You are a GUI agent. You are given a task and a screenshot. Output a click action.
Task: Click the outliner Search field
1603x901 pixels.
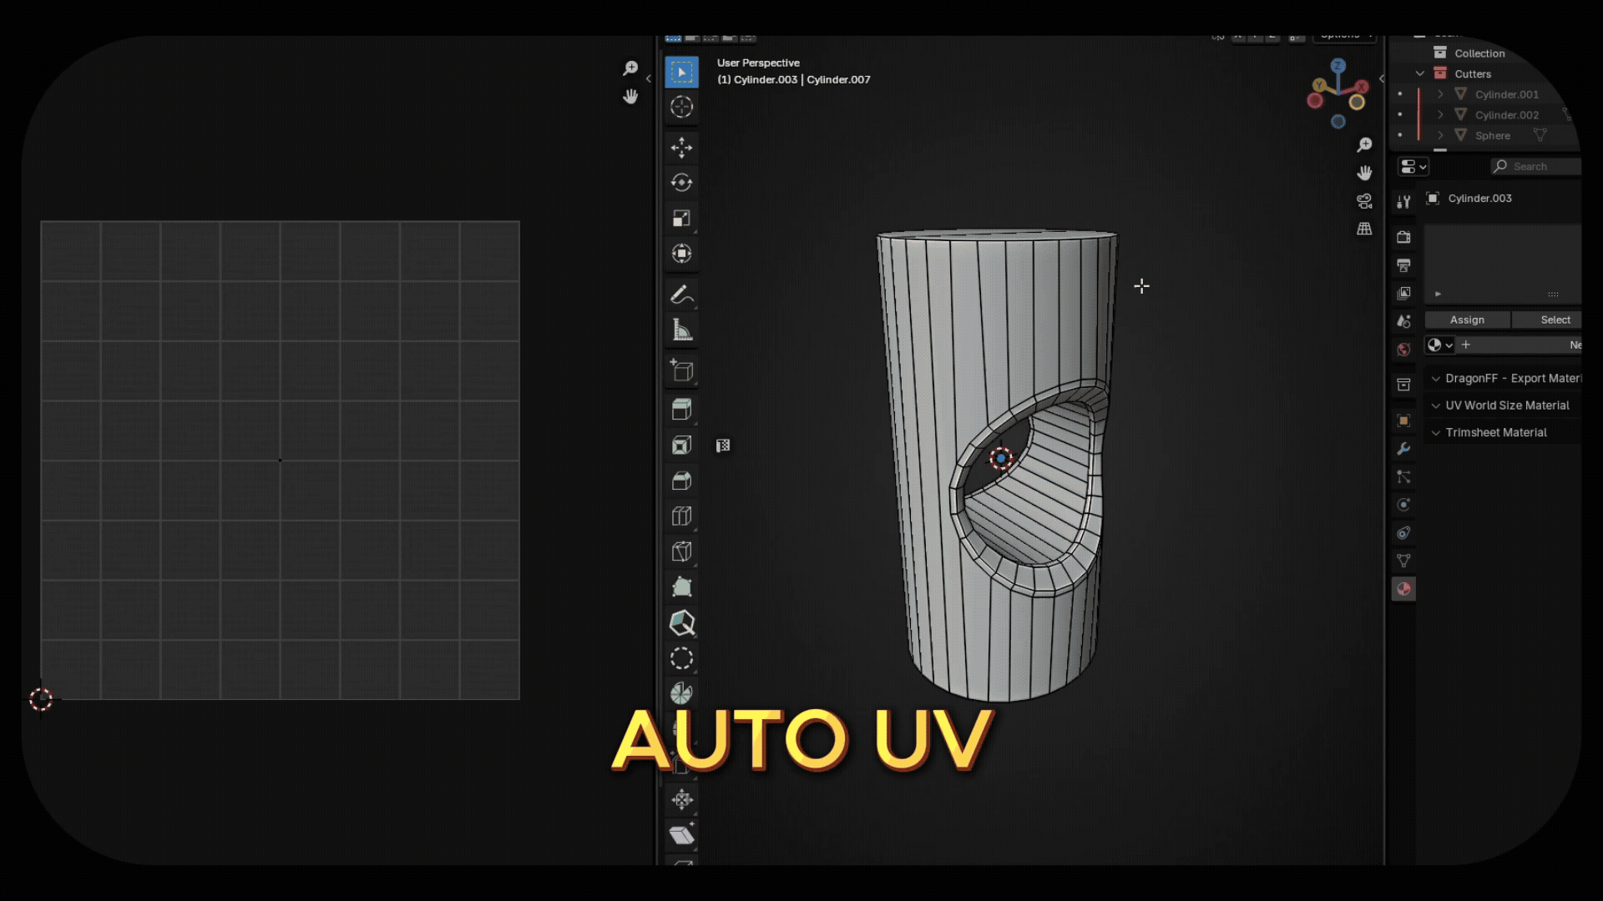point(1536,166)
